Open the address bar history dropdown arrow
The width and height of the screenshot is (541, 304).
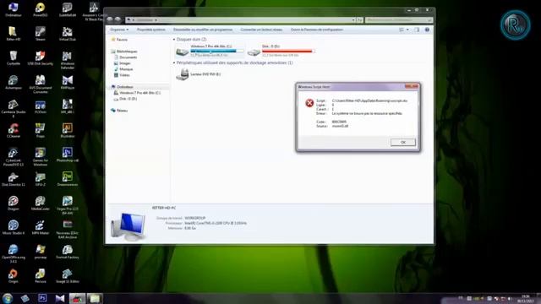pos(353,20)
